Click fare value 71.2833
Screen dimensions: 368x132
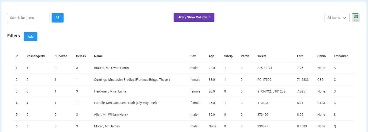pos(303,79)
